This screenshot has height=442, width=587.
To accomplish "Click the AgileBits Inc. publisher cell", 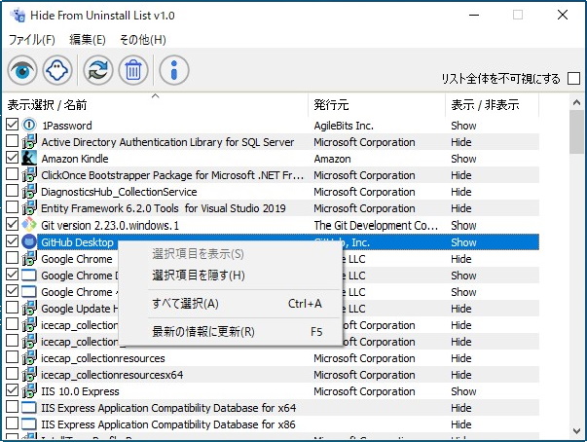I will (344, 126).
